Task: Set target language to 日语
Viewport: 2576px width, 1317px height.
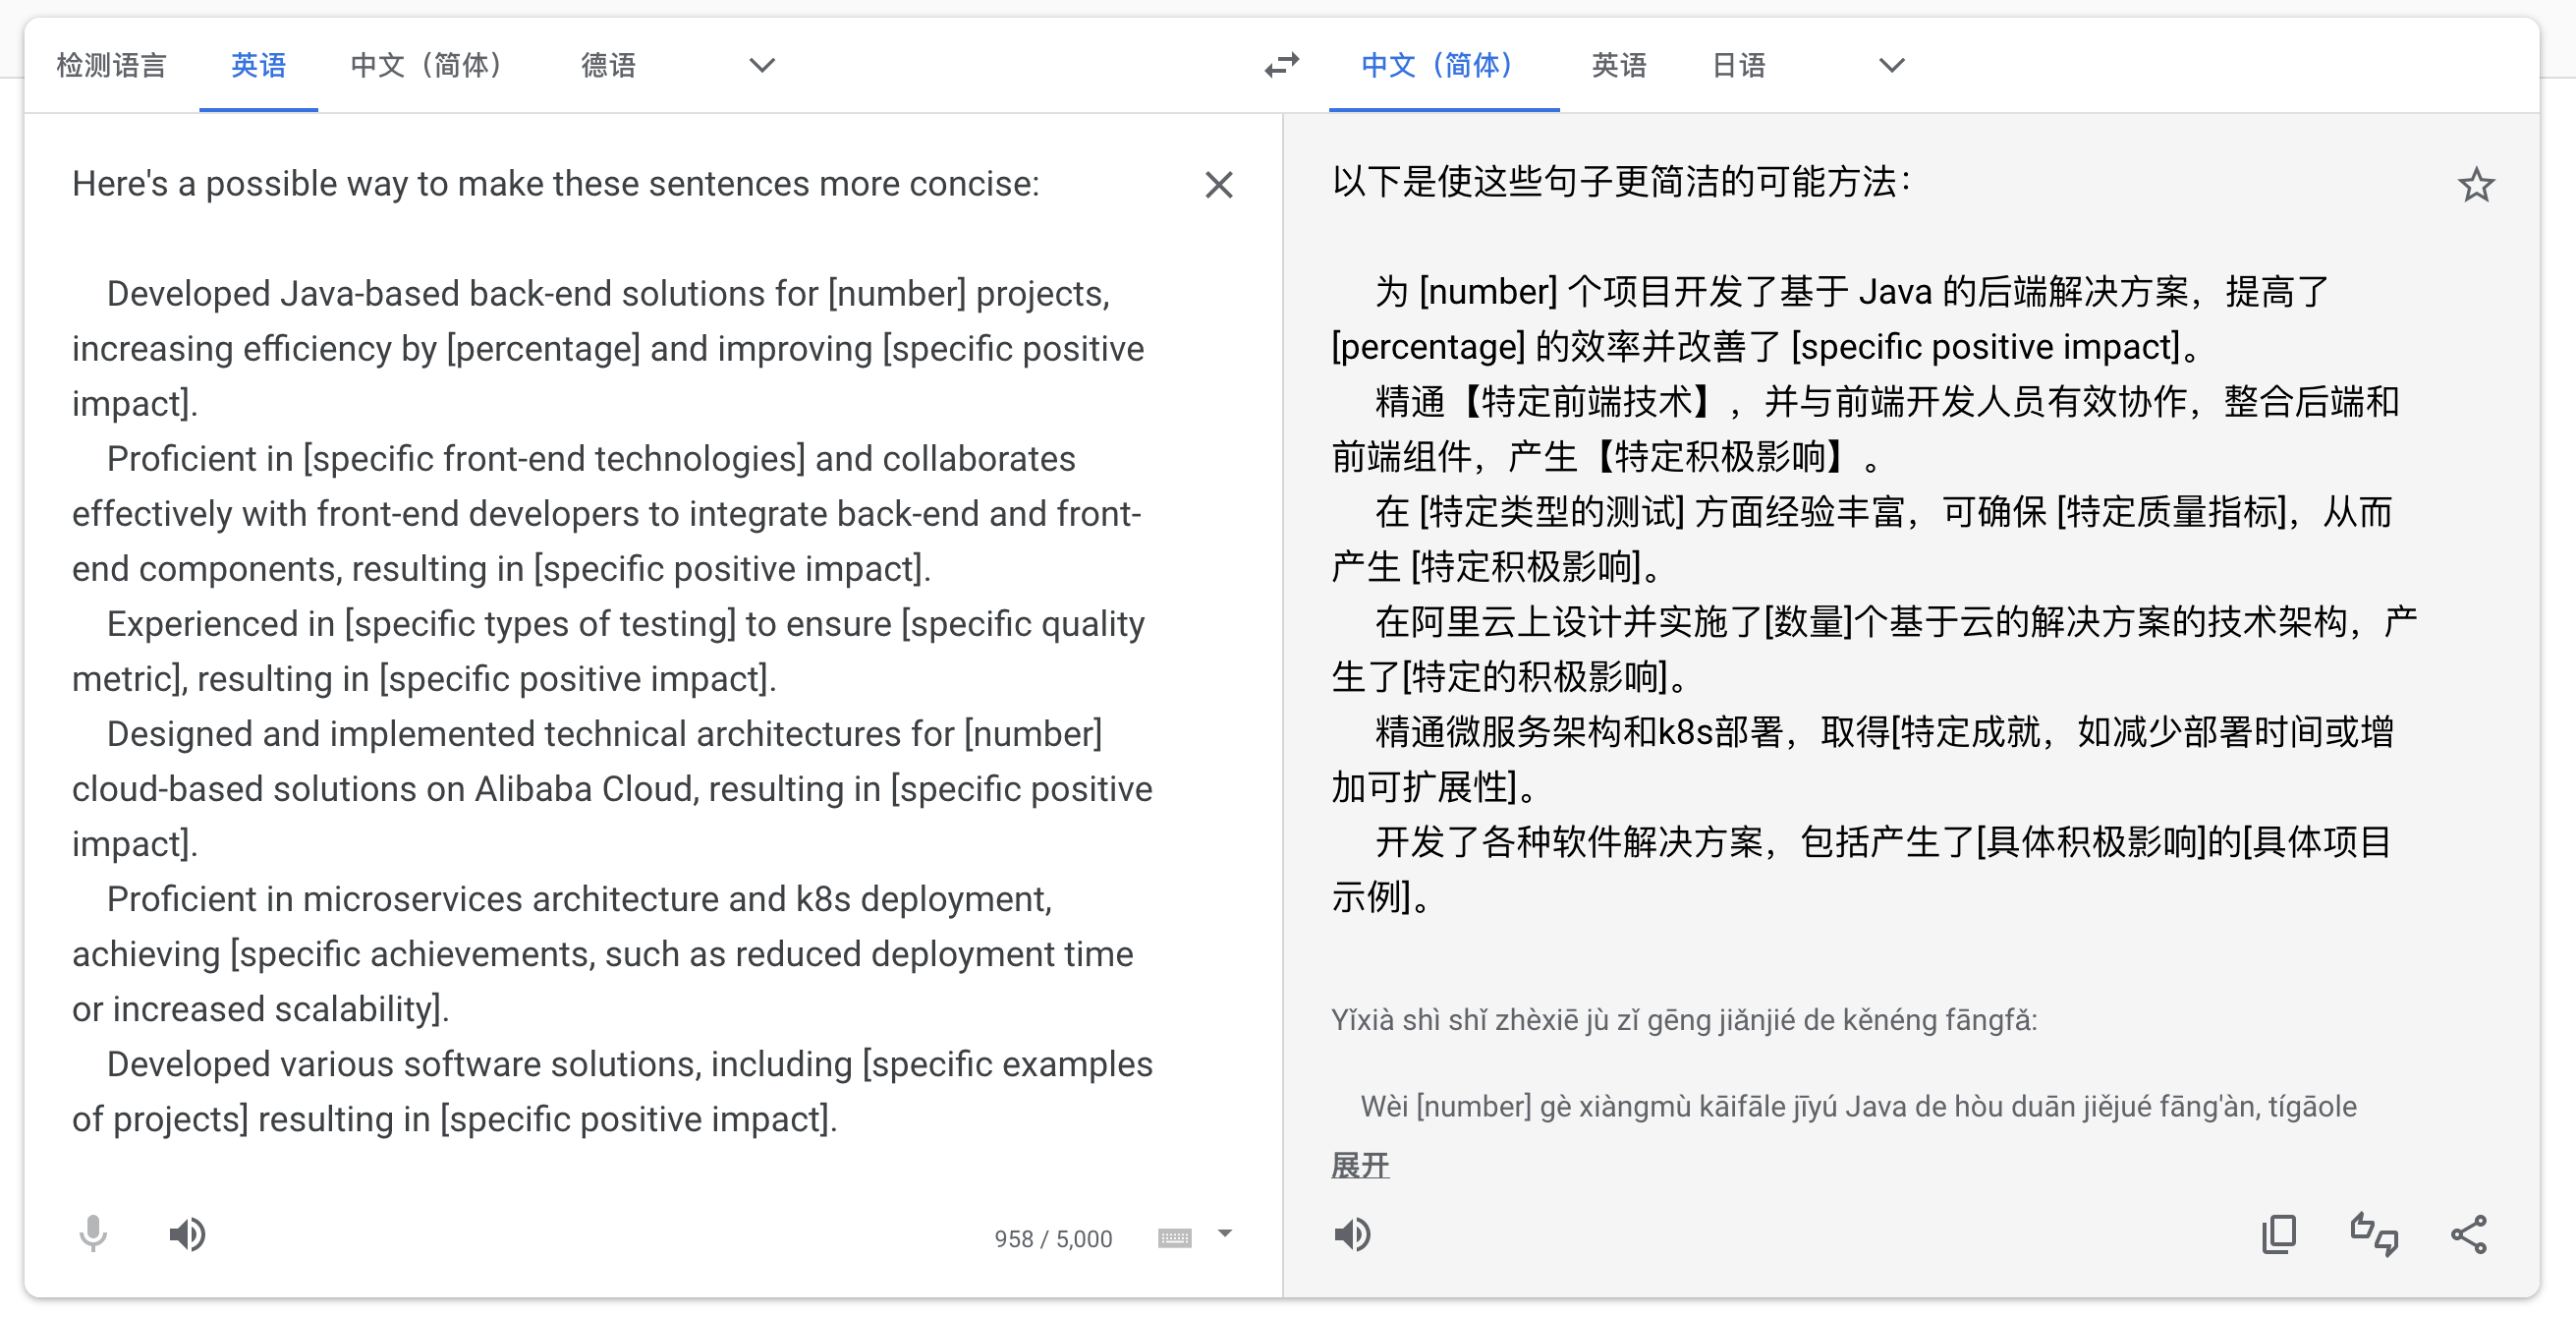Action: click(x=1738, y=66)
